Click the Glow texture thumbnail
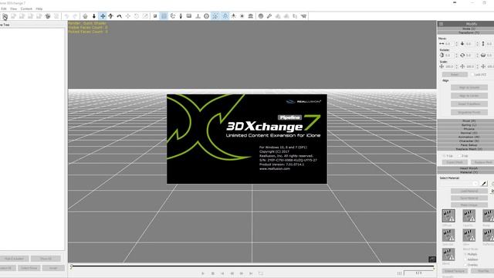 (469, 235)
